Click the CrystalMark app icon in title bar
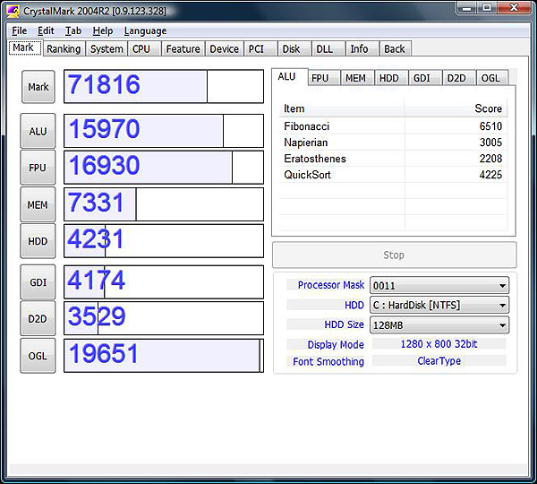Image resolution: width=537 pixels, height=484 pixels. (13, 11)
